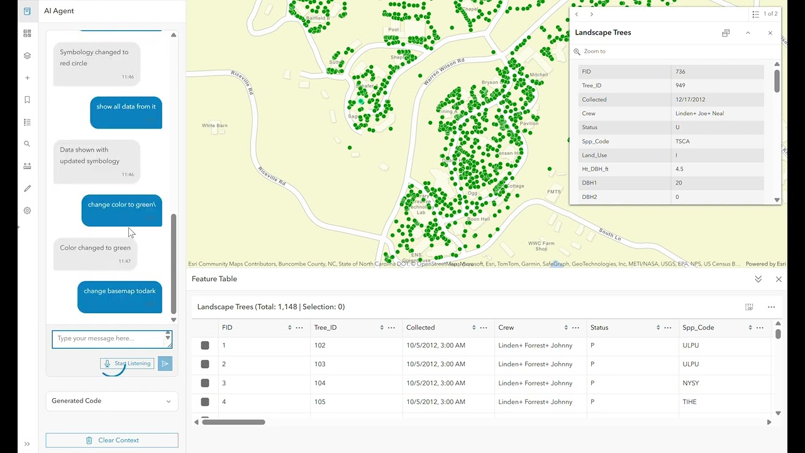
Task: Sort by Status column arrows
Action: [x=658, y=328]
